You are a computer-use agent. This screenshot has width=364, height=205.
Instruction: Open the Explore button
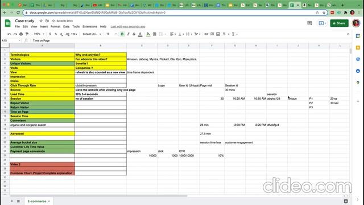[346, 201]
